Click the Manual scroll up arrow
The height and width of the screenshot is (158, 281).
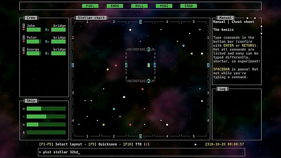click(x=261, y=26)
